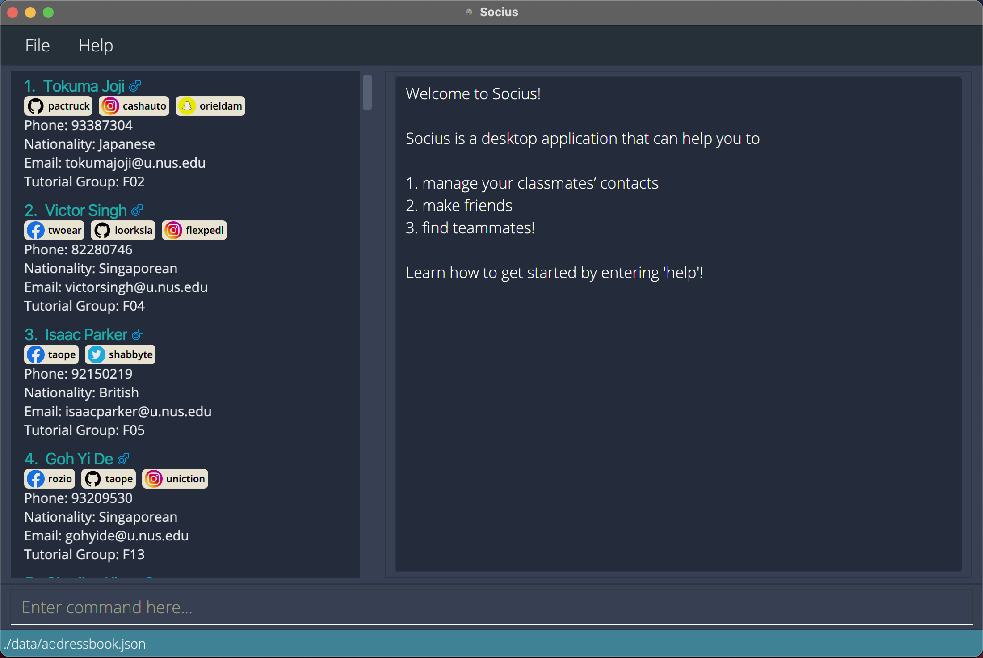This screenshot has height=658, width=983.
Task: Click the green window maximize button
Action: coord(48,13)
